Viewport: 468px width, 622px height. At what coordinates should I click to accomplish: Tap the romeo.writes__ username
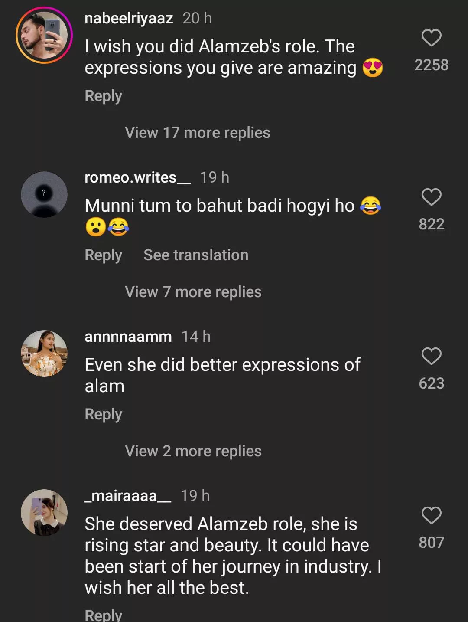click(x=137, y=177)
